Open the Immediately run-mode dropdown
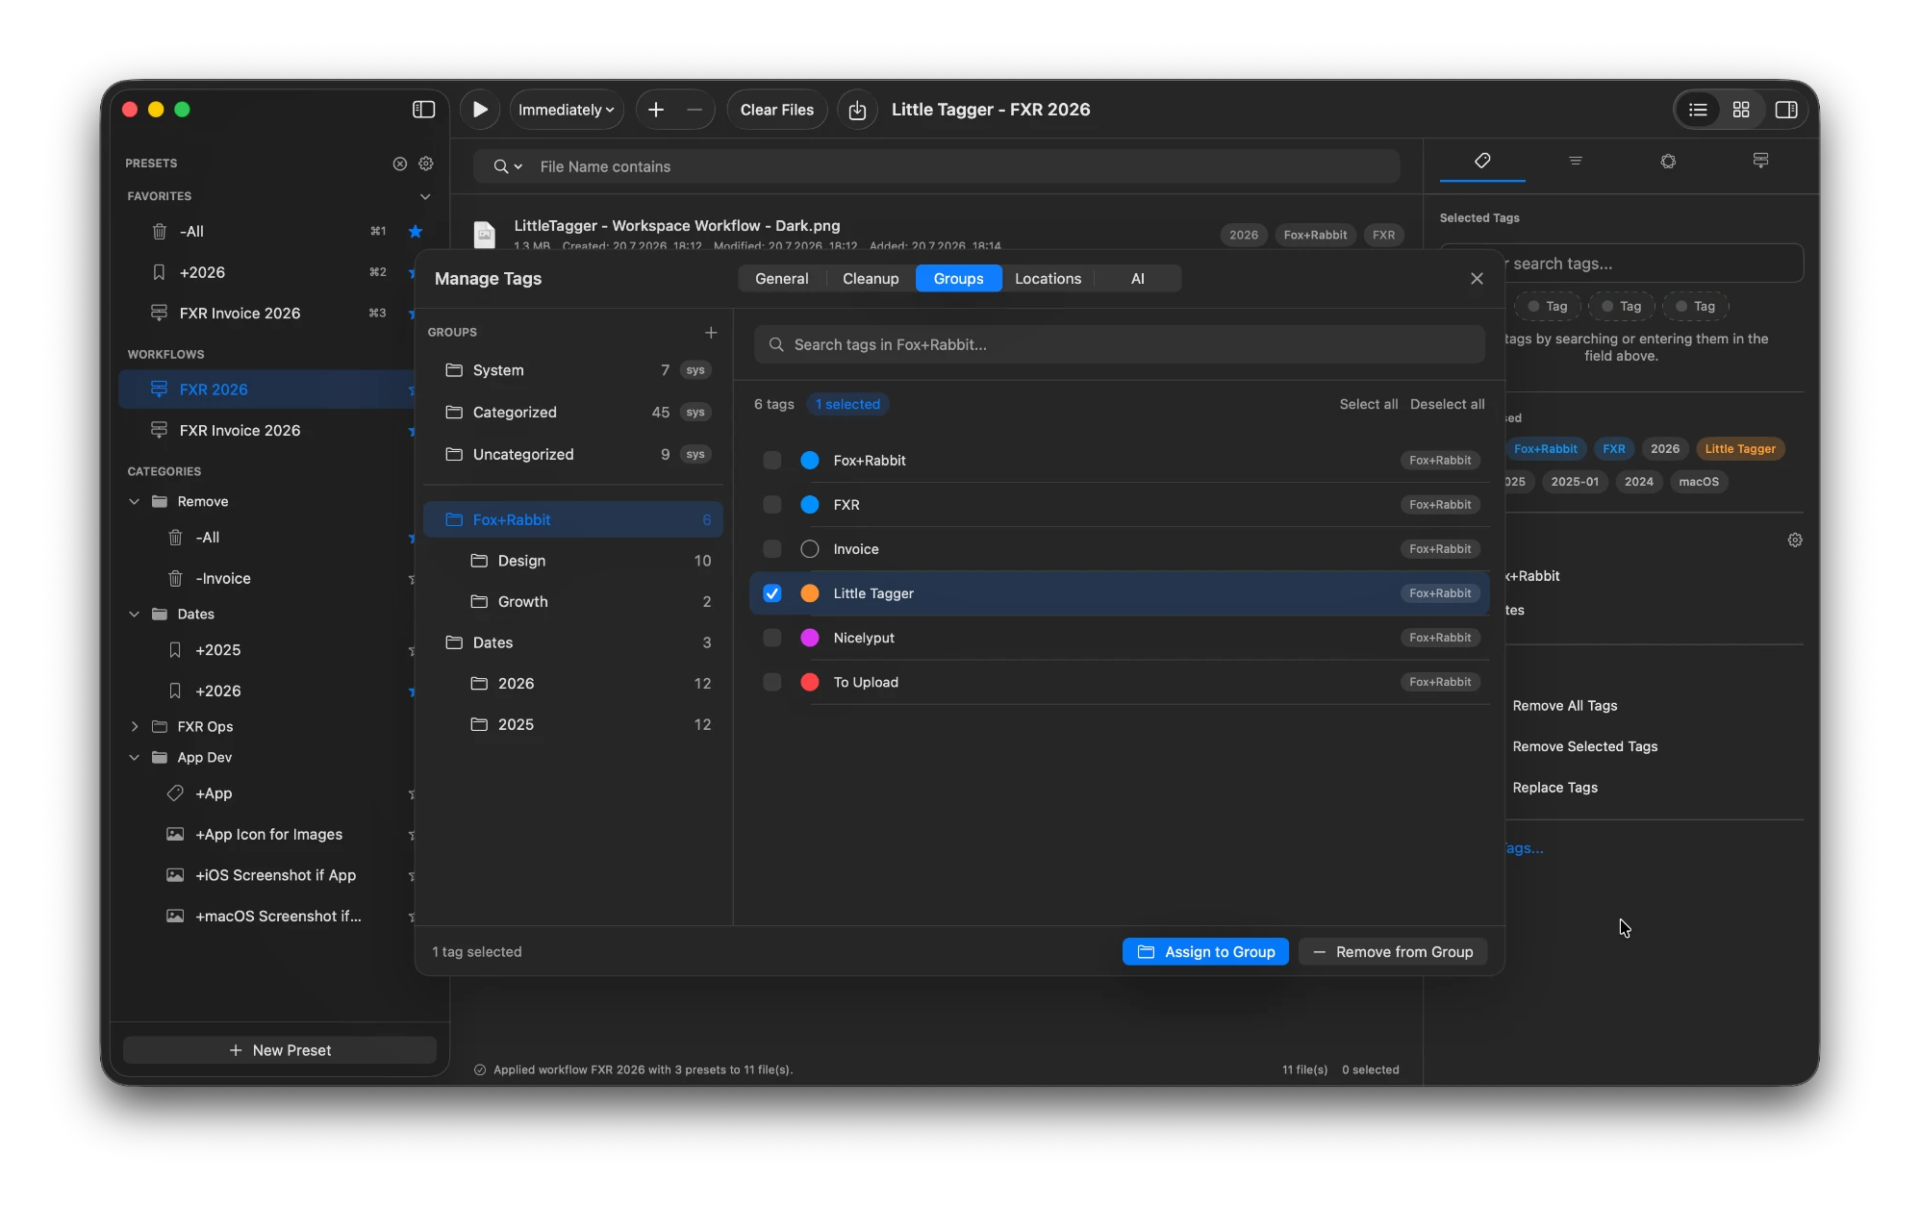1920x1207 pixels. [566, 110]
